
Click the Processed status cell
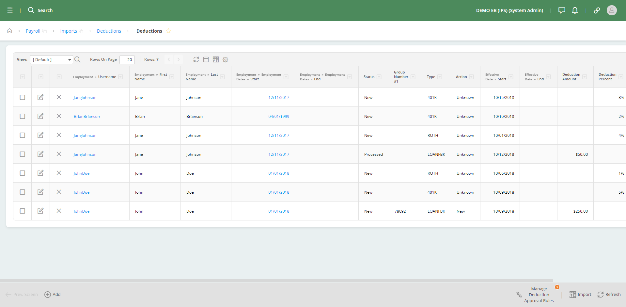373,154
